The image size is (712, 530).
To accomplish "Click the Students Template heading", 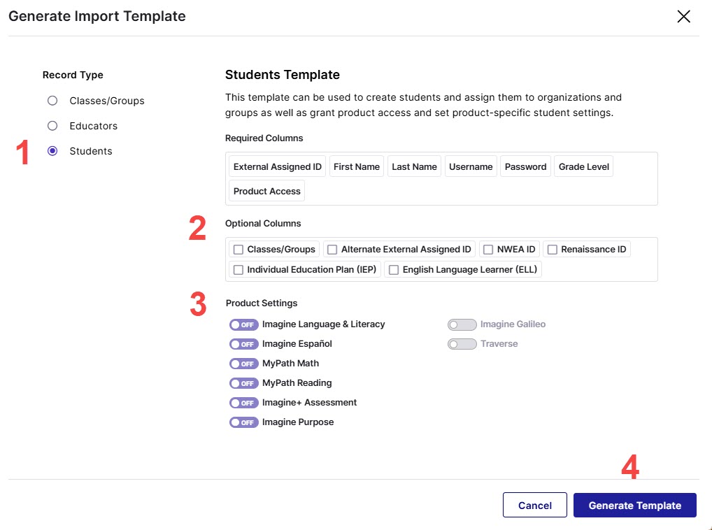I will point(283,74).
